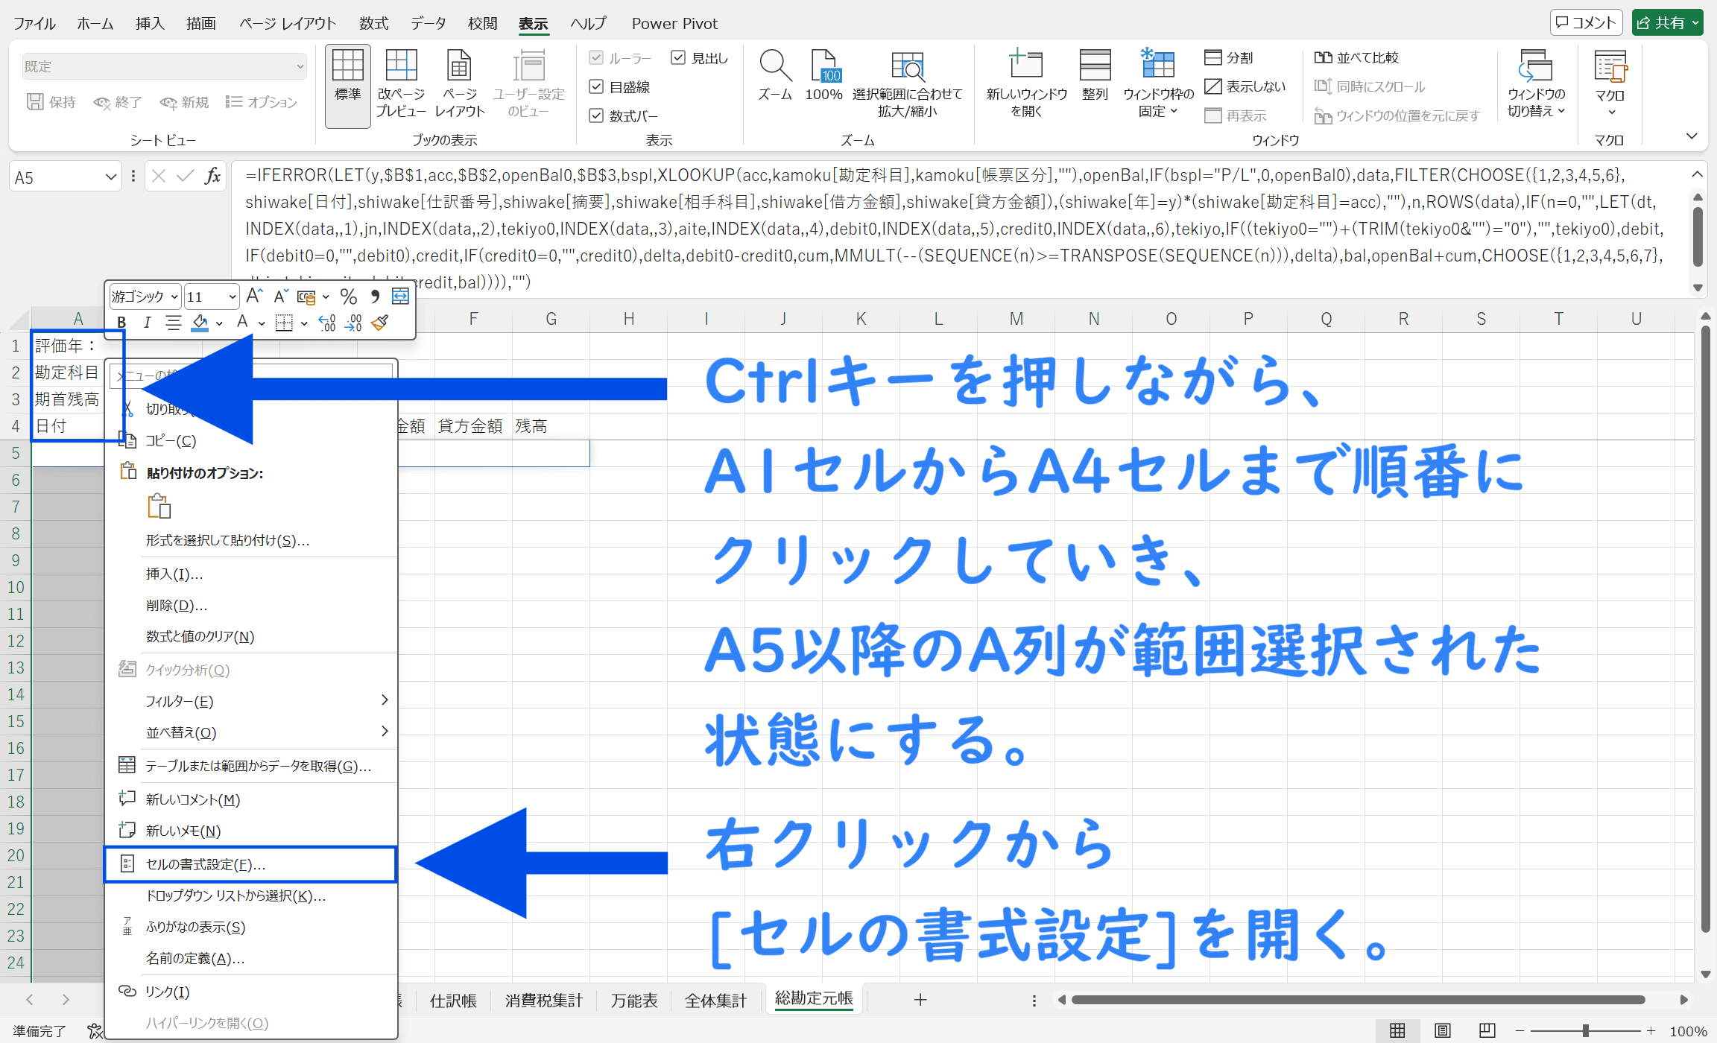
Task: Switch to Page Break Preview in status bar
Action: pyautogui.click(x=1487, y=1031)
